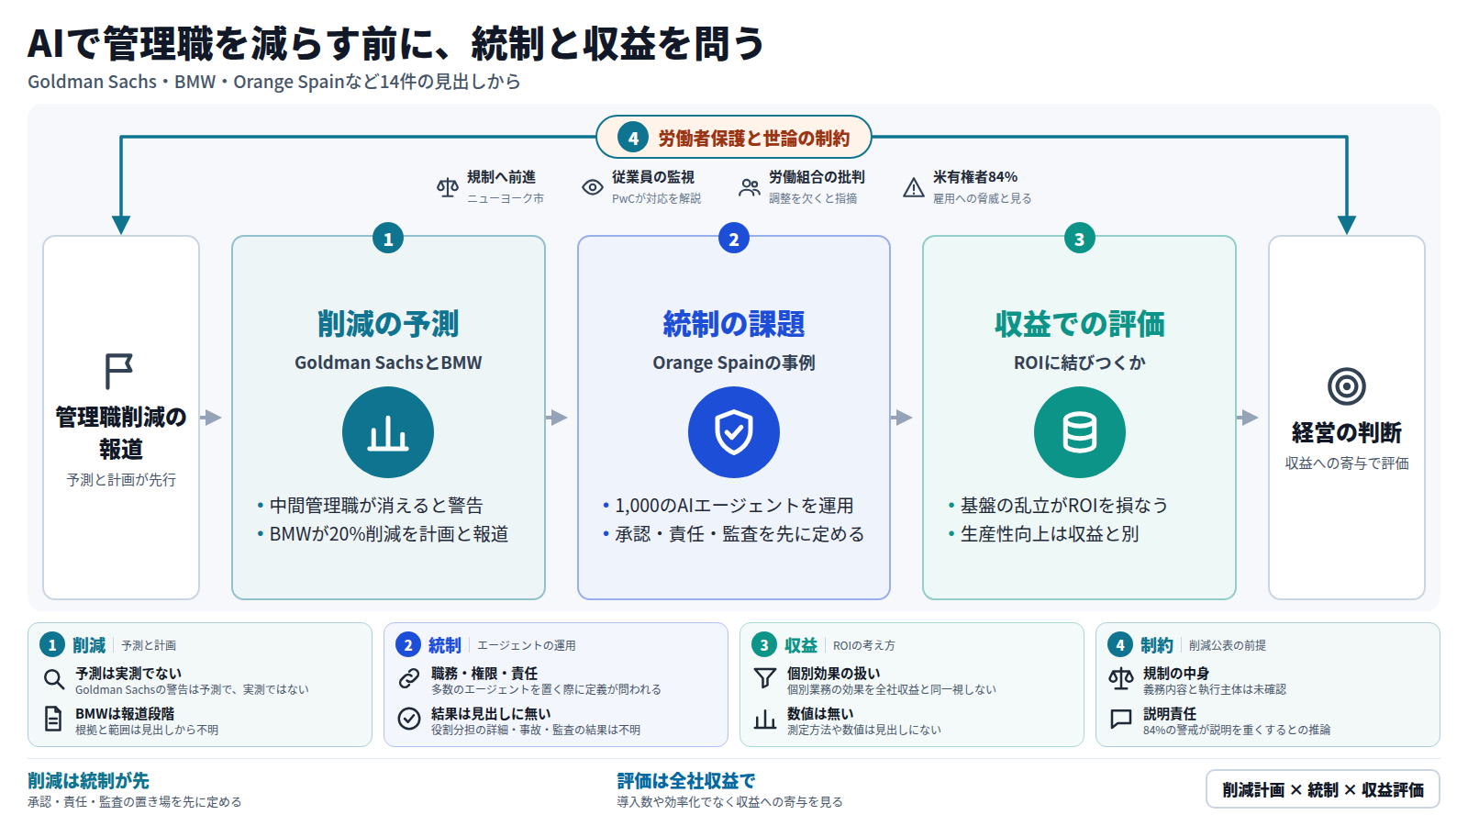Click the text BMWが20%削減を計画と報道
The height and width of the screenshot is (826, 1468).
(x=389, y=534)
